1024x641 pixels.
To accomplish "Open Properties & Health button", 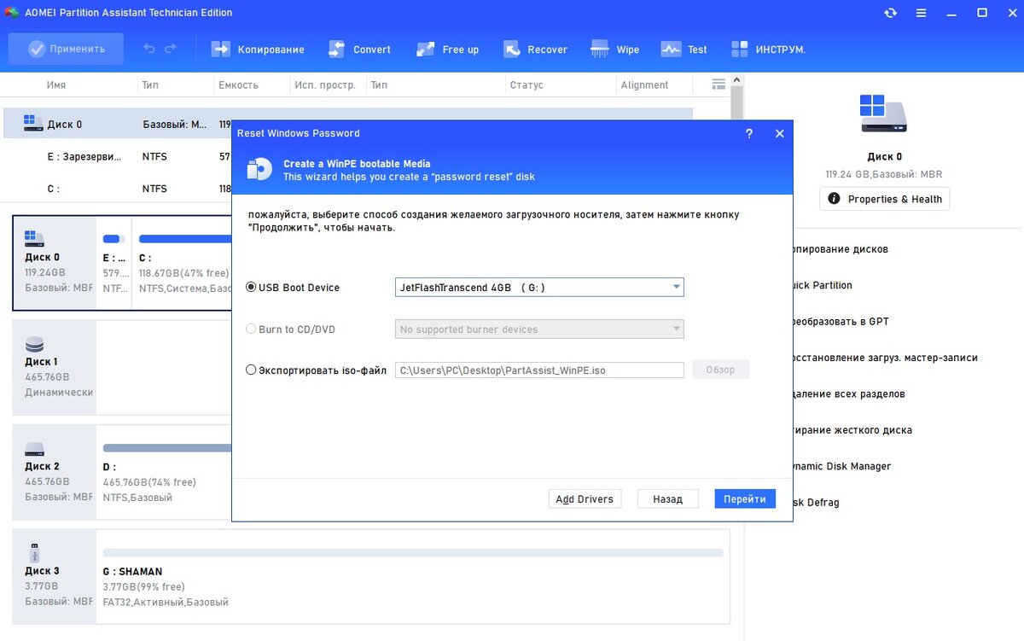I will click(884, 199).
